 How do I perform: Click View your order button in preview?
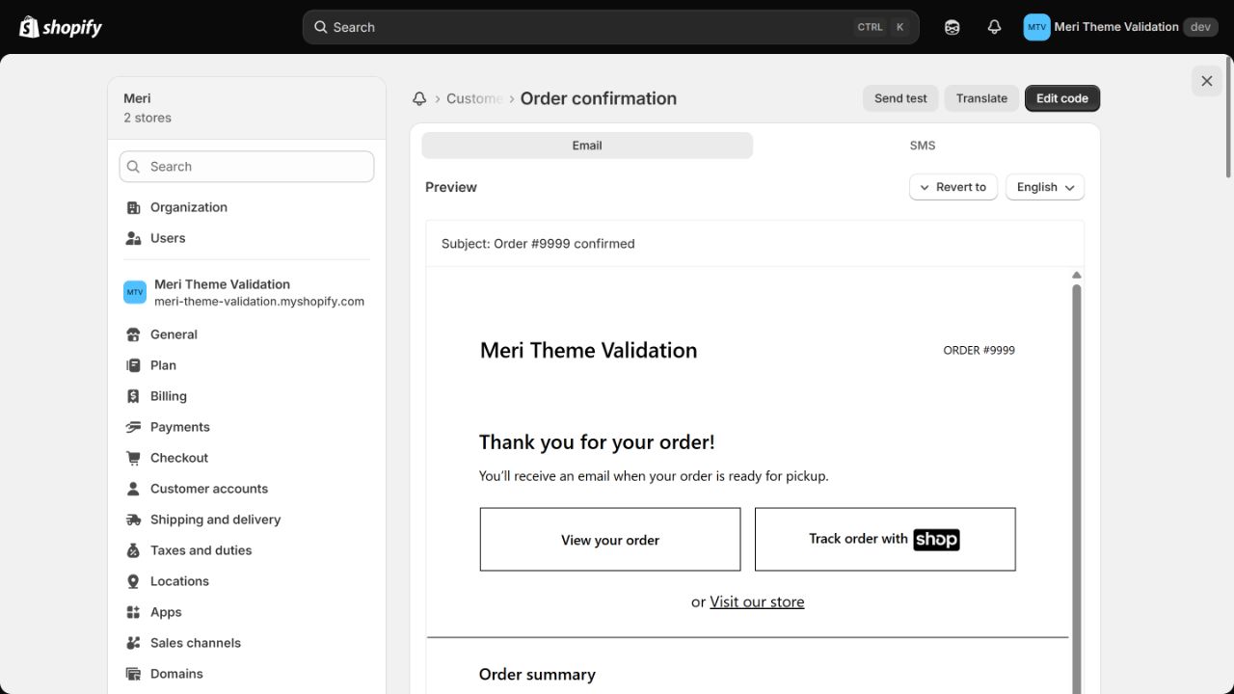point(610,540)
